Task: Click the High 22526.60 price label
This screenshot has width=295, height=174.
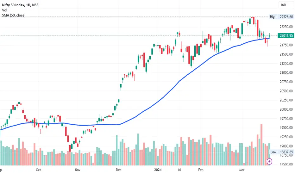Action: click(281, 16)
